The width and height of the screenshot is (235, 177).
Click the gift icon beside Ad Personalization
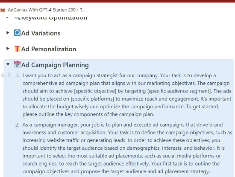pyautogui.click(x=17, y=49)
